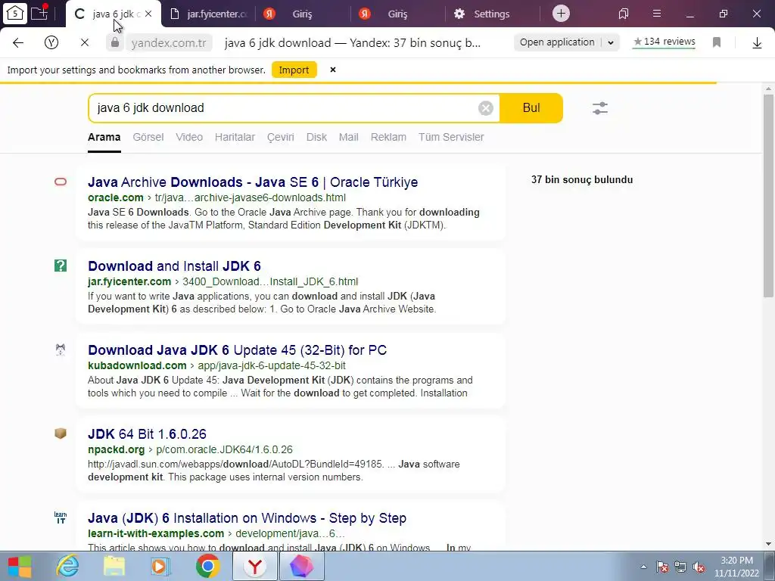775x581 pixels.
Task: Select the Disk tab
Action: 317,137
